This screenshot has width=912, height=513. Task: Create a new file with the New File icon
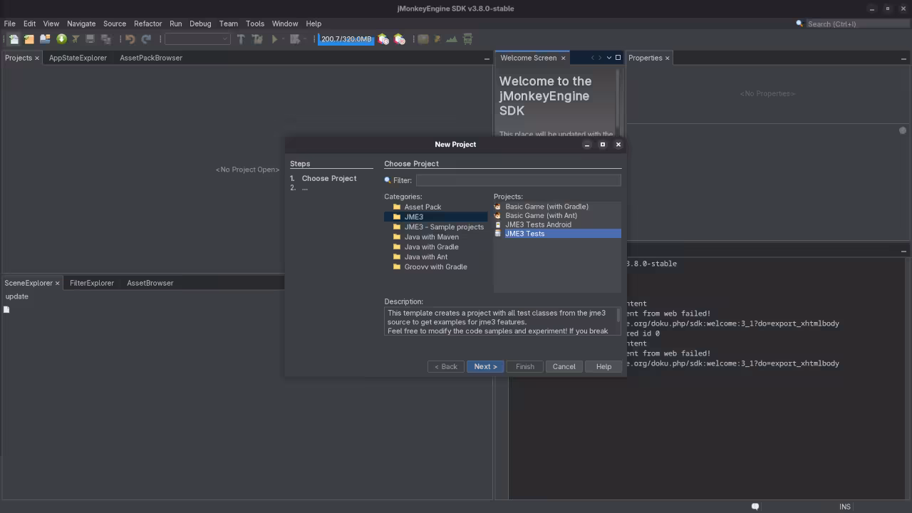[x=14, y=39]
